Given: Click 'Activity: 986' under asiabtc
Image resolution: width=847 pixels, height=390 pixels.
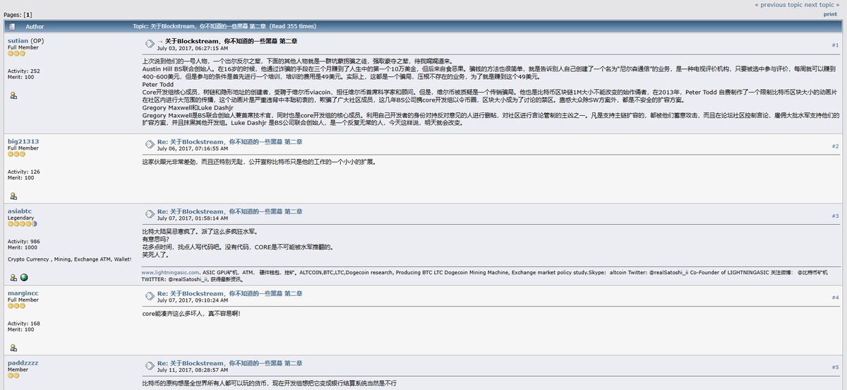Looking at the screenshot, I should coord(24,241).
